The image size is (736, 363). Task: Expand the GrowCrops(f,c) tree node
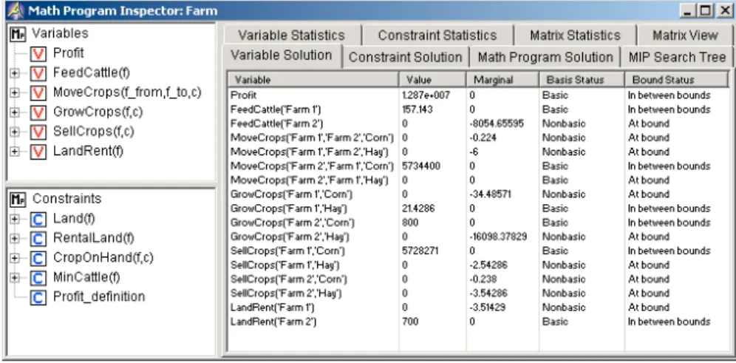coord(15,112)
